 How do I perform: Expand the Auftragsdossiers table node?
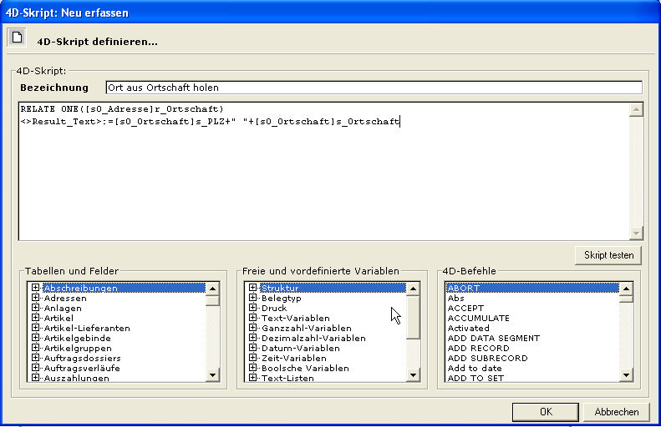36,359
